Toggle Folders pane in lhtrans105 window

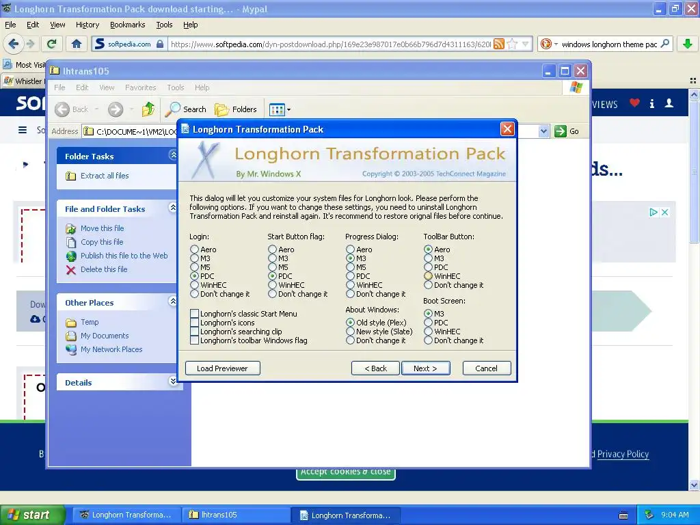[x=236, y=109]
